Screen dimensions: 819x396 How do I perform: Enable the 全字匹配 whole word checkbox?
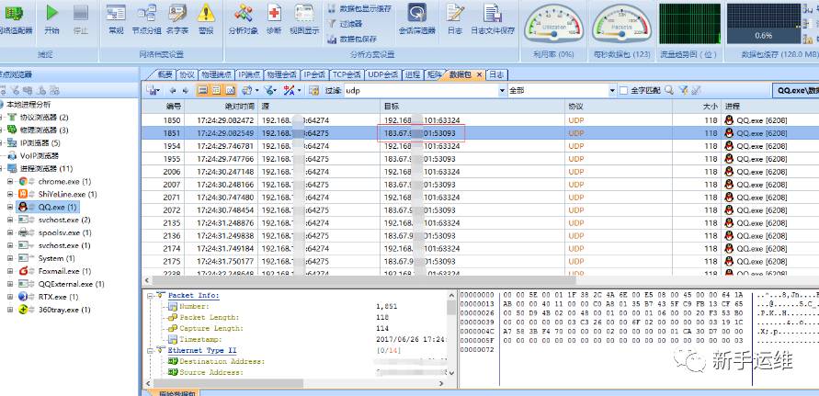[x=623, y=91]
